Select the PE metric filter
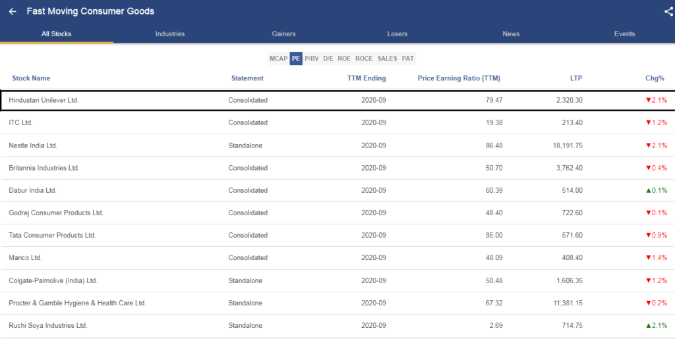Image resolution: width=675 pixels, height=339 pixels. [296, 59]
